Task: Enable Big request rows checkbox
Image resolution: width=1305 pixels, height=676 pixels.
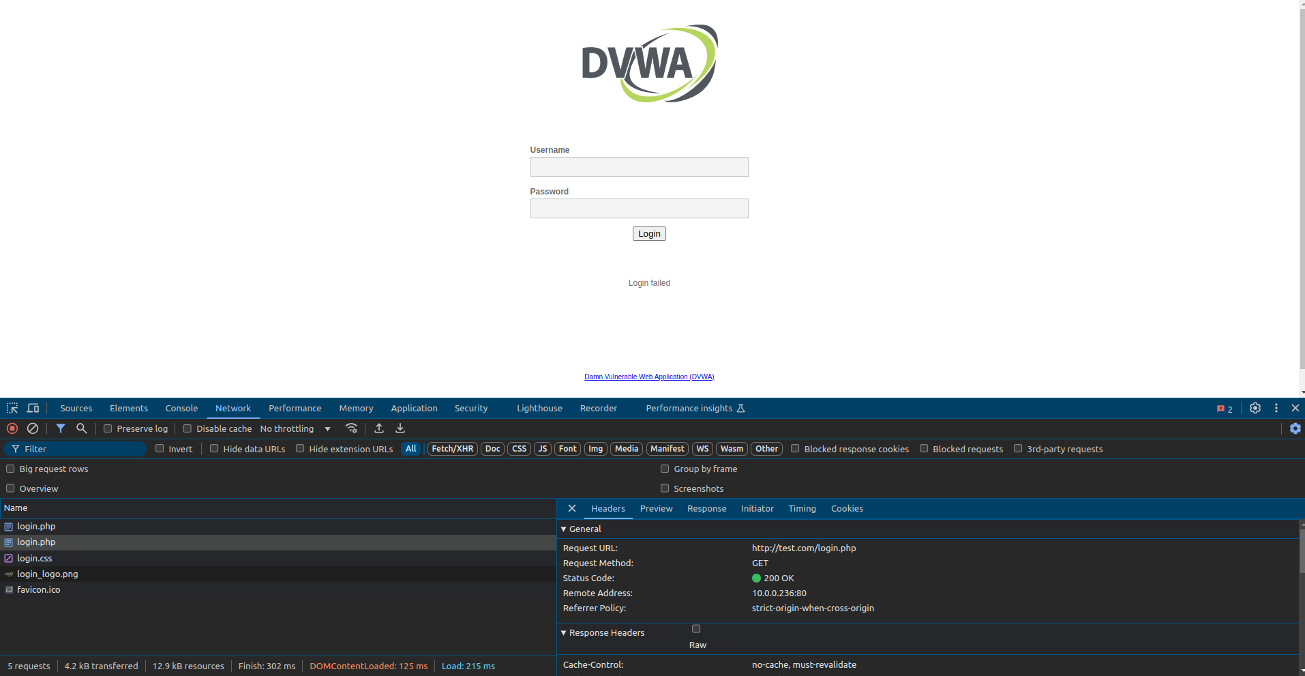Action: pos(10,469)
